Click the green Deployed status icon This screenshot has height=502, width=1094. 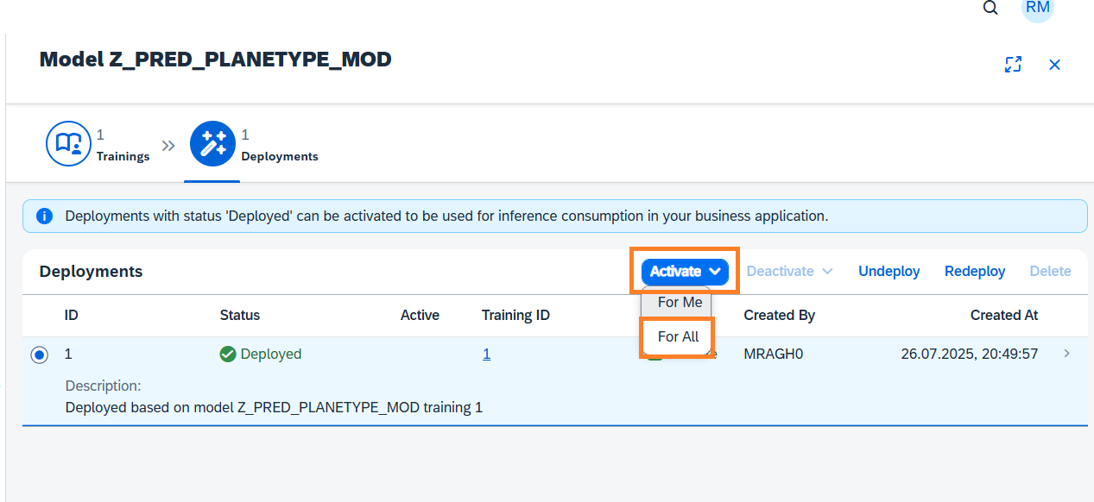(228, 354)
